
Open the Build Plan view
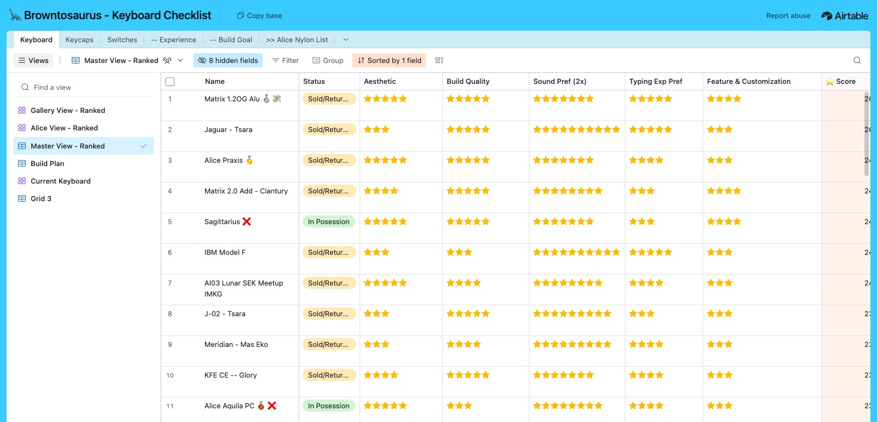coord(83,163)
